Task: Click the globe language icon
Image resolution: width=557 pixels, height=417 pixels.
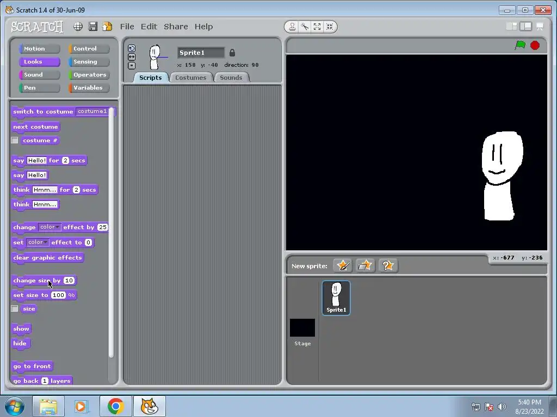Action: pos(78,27)
